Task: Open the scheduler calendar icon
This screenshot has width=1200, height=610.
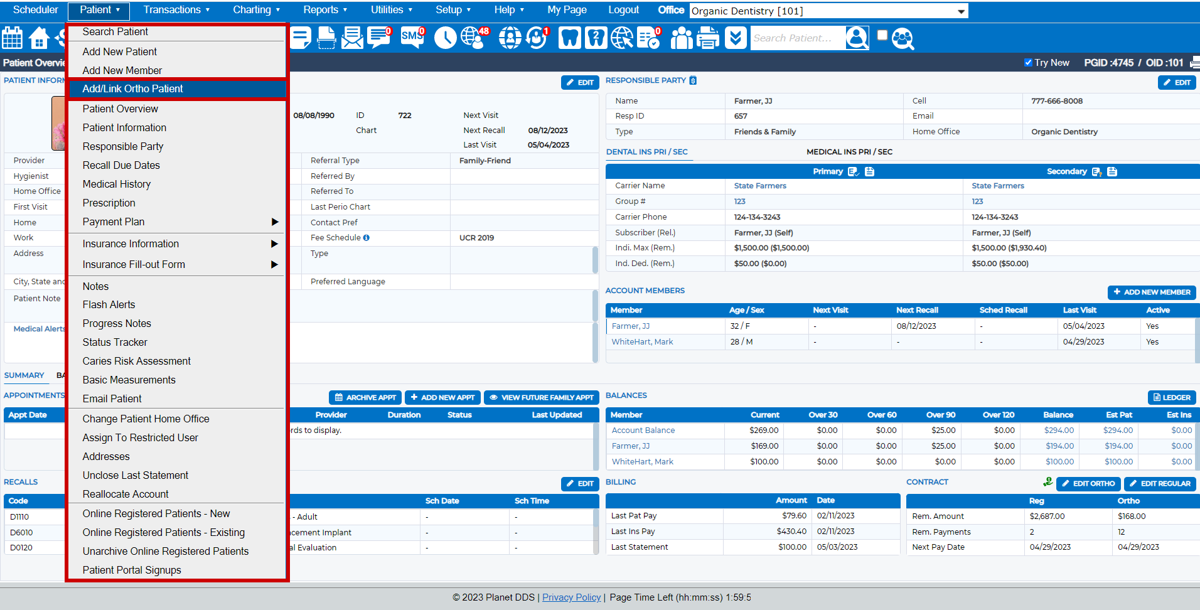Action: point(12,38)
